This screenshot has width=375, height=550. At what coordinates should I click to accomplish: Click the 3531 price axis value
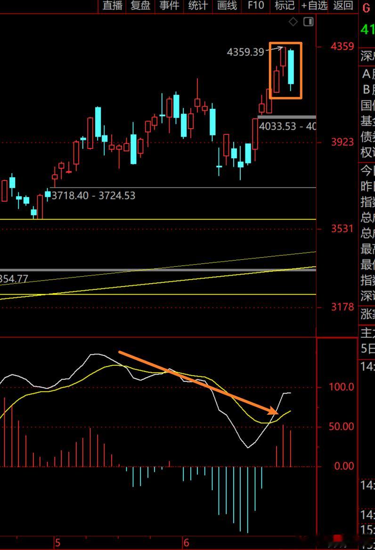coord(342,229)
